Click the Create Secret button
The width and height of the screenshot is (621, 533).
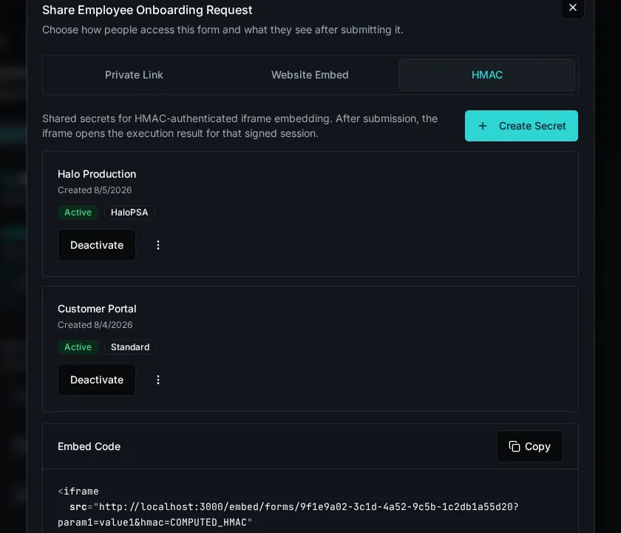521,126
